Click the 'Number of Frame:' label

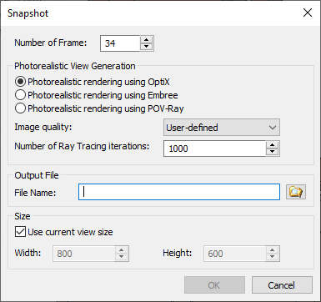pyautogui.click(x=51, y=43)
